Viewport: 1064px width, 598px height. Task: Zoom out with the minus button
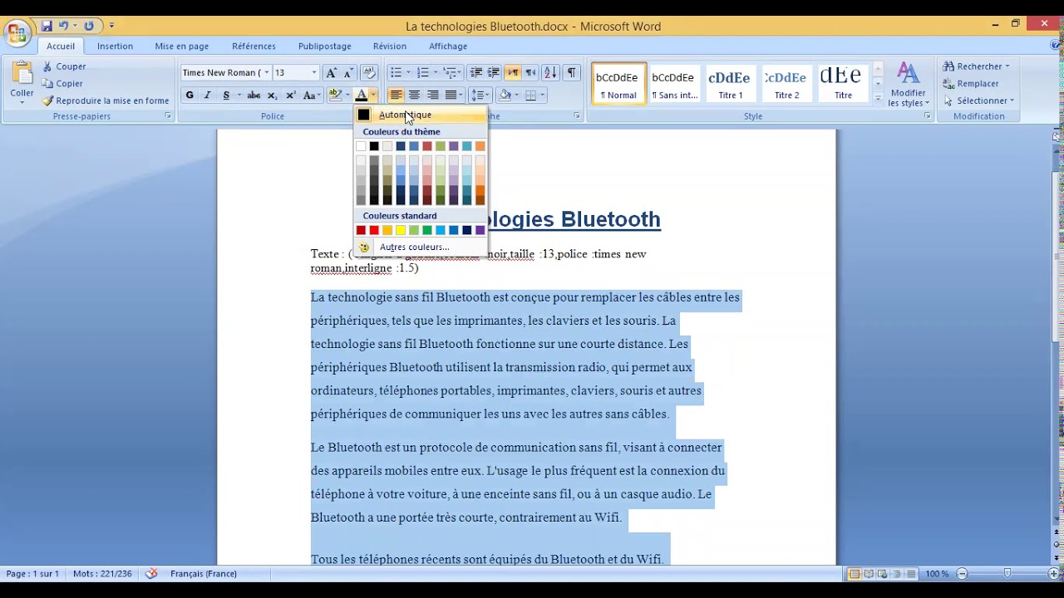[x=963, y=574]
